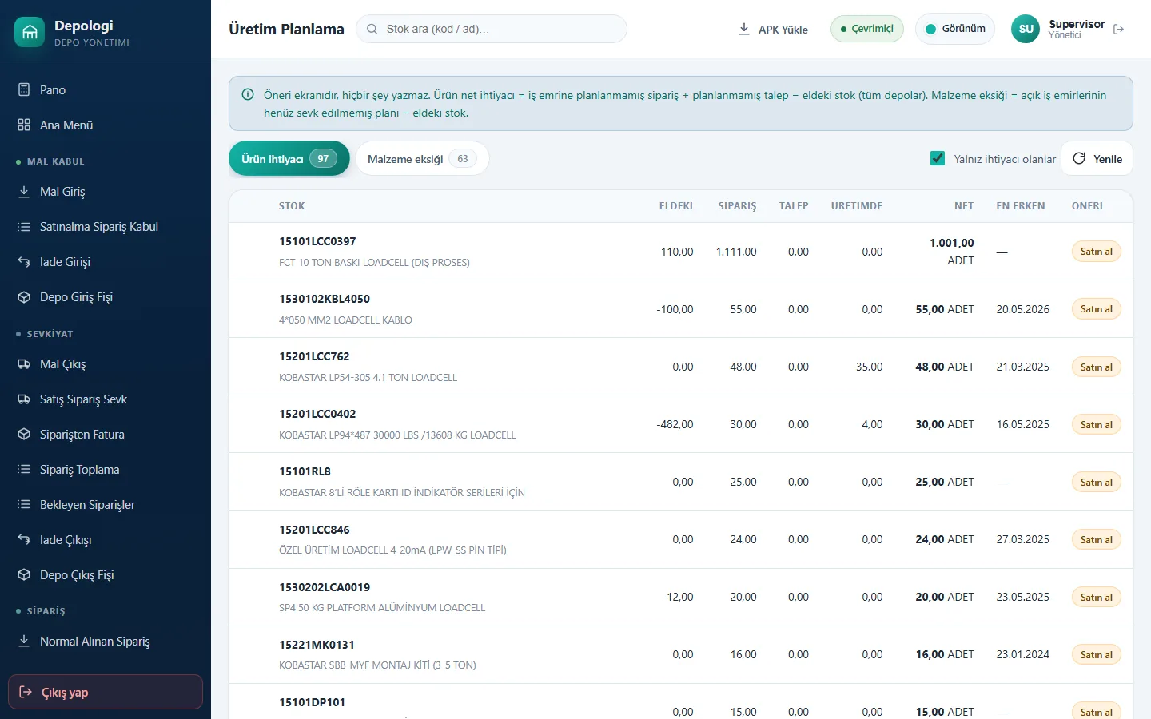This screenshot has height=719, width=1151.
Task: Click the İade Çıkışı return-arrow icon
Action: pyautogui.click(x=24, y=540)
